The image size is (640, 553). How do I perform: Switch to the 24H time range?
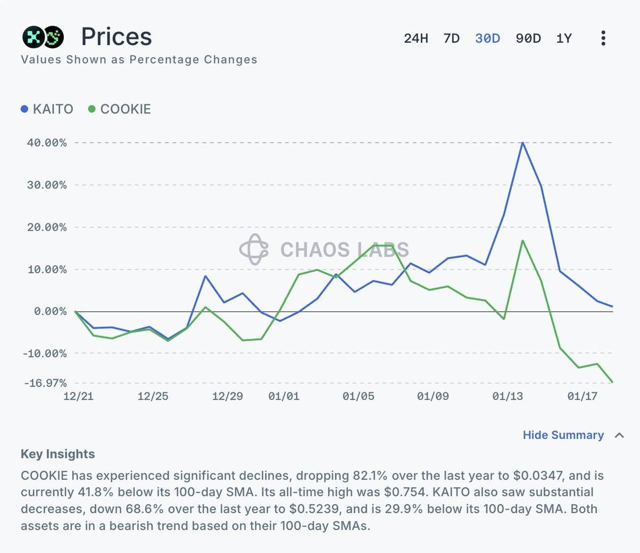click(x=416, y=38)
